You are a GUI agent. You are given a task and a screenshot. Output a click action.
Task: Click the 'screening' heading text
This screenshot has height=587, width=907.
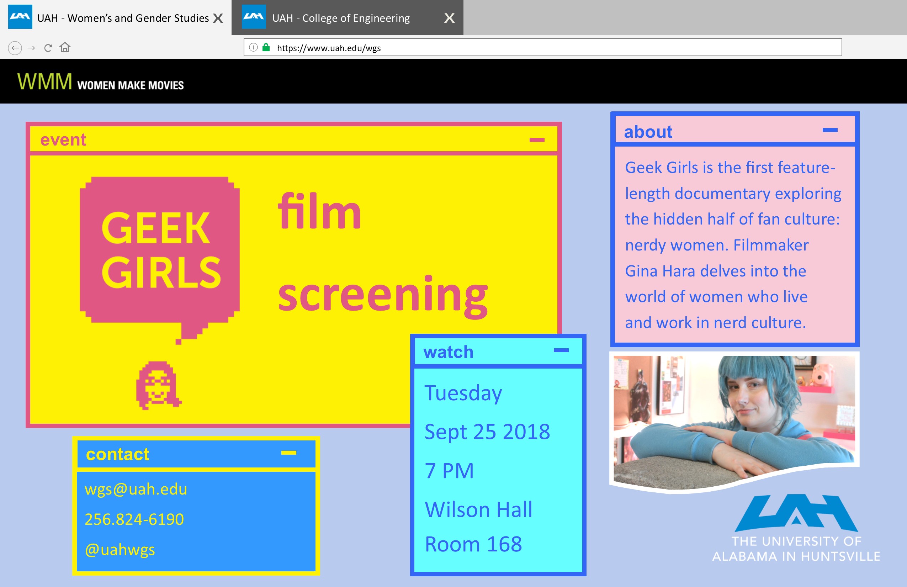(383, 297)
